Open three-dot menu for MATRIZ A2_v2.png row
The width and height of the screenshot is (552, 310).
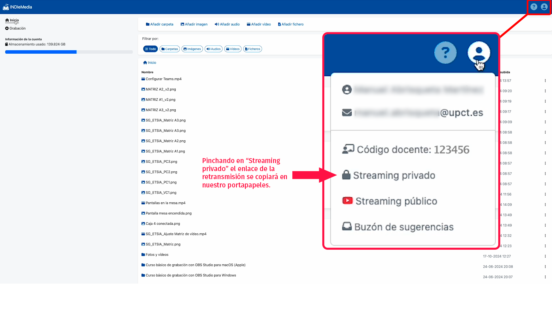click(x=545, y=91)
